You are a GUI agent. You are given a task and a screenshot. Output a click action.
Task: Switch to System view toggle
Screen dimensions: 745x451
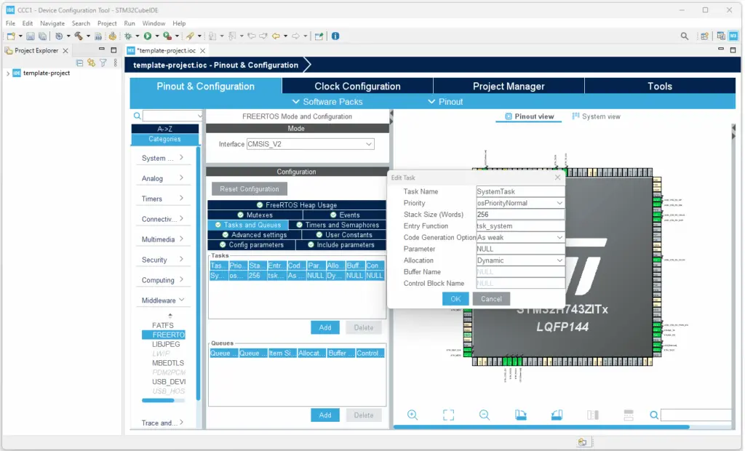596,116
